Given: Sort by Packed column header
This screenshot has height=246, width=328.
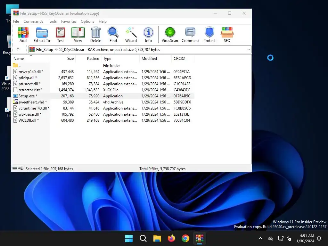Looking at the screenshot, I should (x=88, y=59).
